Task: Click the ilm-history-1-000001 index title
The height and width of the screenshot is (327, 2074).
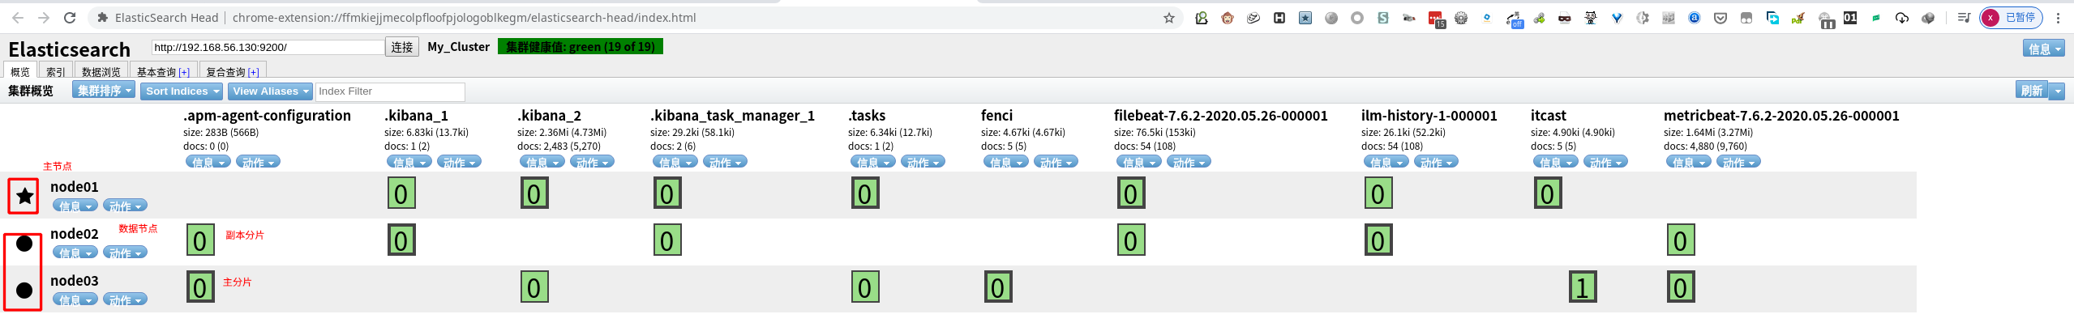Action: [x=1429, y=116]
